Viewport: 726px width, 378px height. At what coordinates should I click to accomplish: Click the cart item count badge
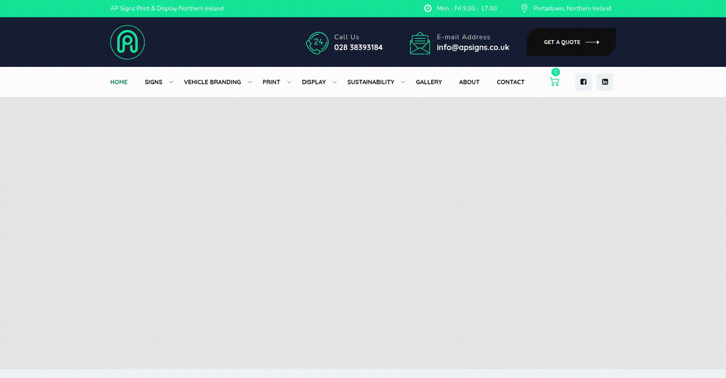[x=556, y=72]
